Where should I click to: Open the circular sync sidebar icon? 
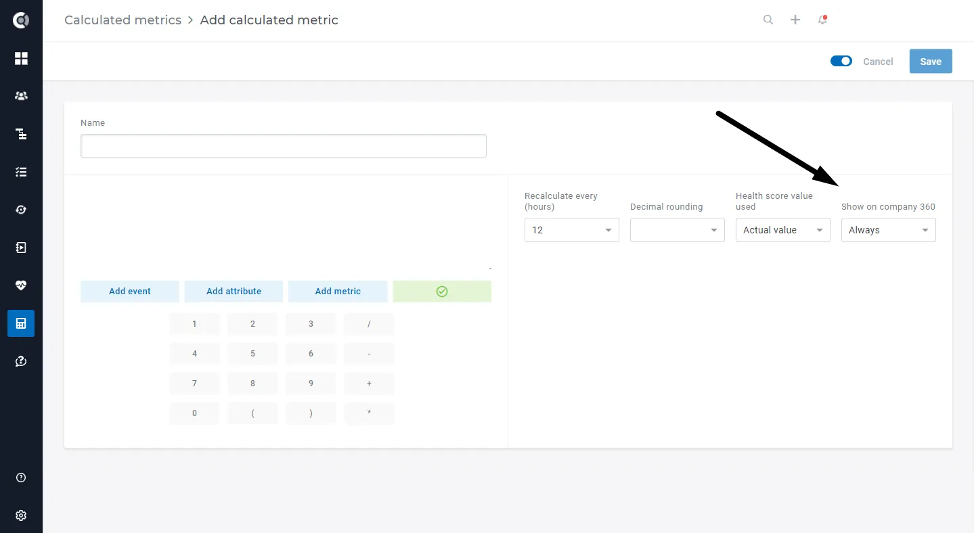coord(21,210)
